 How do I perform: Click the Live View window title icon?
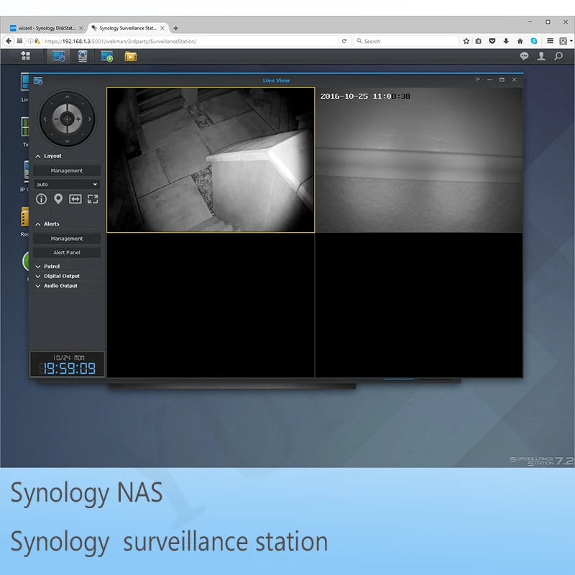click(38, 80)
